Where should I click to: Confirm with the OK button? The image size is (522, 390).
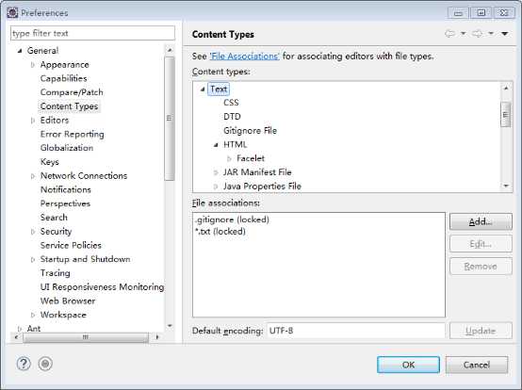pos(408,365)
